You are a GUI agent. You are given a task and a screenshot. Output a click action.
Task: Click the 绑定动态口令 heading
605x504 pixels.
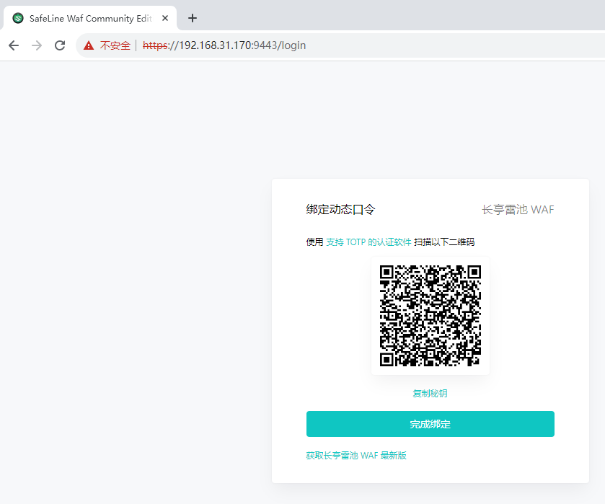pos(340,210)
